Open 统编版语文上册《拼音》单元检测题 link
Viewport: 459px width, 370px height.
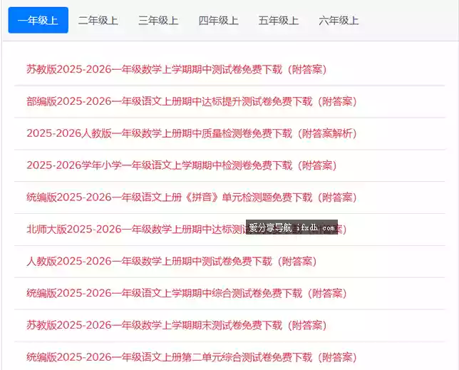pyautogui.click(x=192, y=197)
